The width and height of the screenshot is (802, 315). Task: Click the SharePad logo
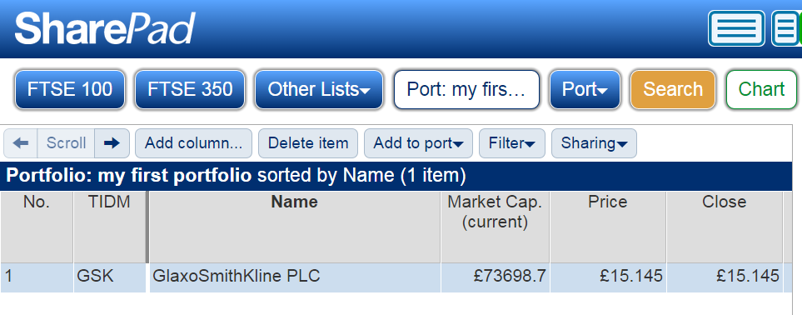105,28
